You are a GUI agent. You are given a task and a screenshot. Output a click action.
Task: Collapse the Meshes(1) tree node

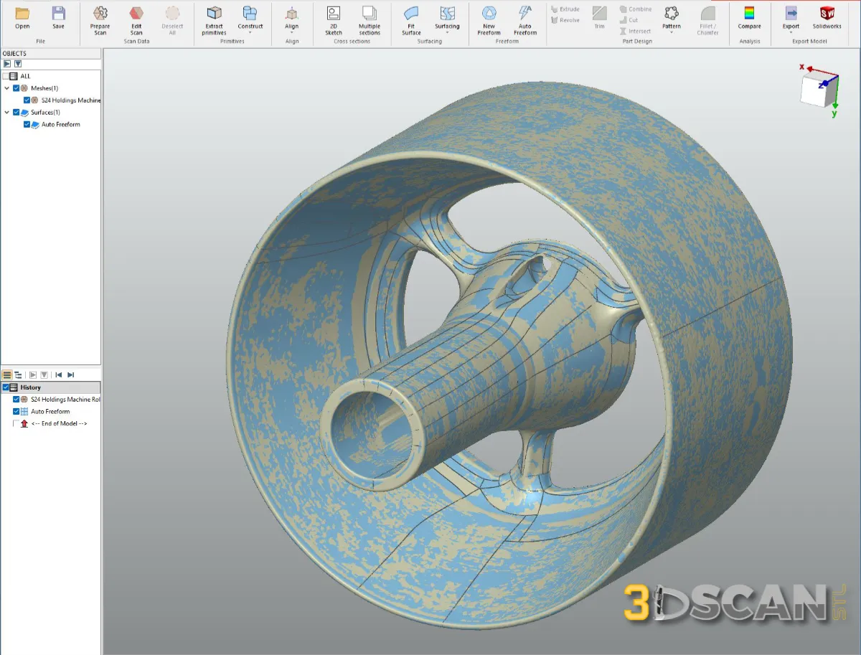(x=7, y=88)
